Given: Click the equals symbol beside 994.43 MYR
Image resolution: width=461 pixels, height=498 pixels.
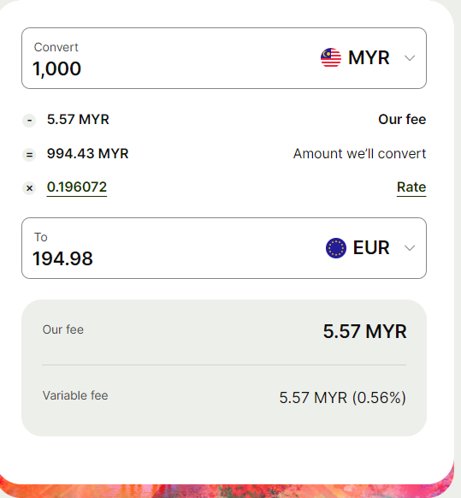Looking at the screenshot, I should (x=29, y=155).
